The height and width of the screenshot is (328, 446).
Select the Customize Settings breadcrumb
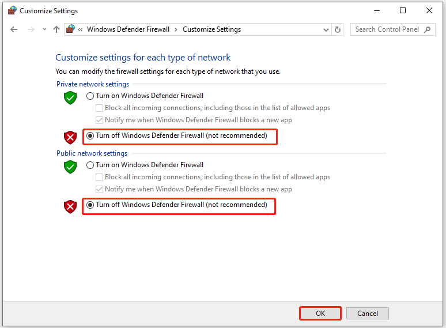click(x=211, y=29)
